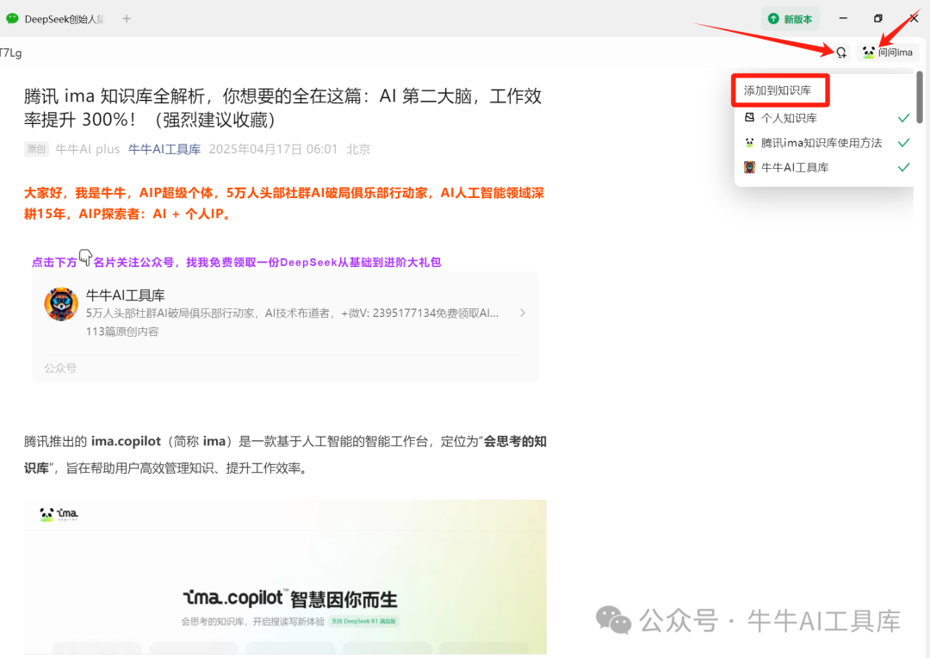Choose 牛牛AI工具库 in knowledge base list
930x658 pixels.
[826, 167]
